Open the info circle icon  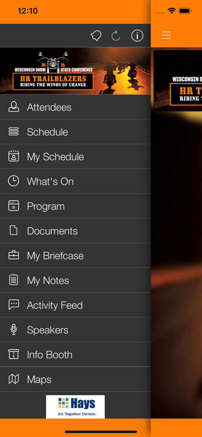(x=137, y=36)
